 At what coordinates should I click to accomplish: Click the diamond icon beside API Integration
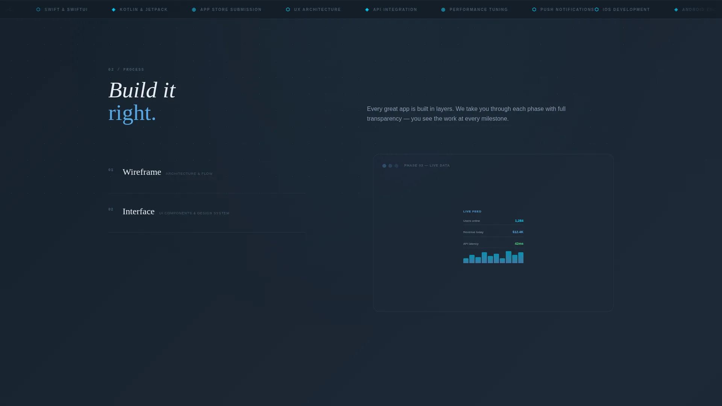click(367, 10)
